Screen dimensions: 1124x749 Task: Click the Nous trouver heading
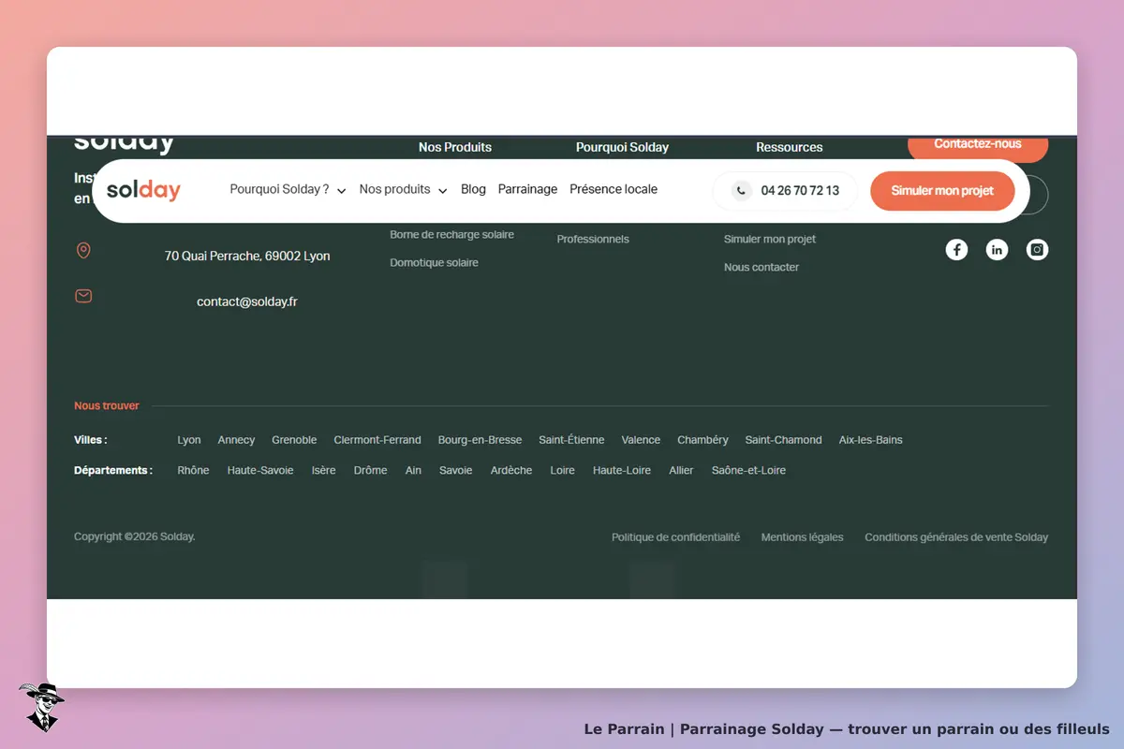tap(107, 405)
